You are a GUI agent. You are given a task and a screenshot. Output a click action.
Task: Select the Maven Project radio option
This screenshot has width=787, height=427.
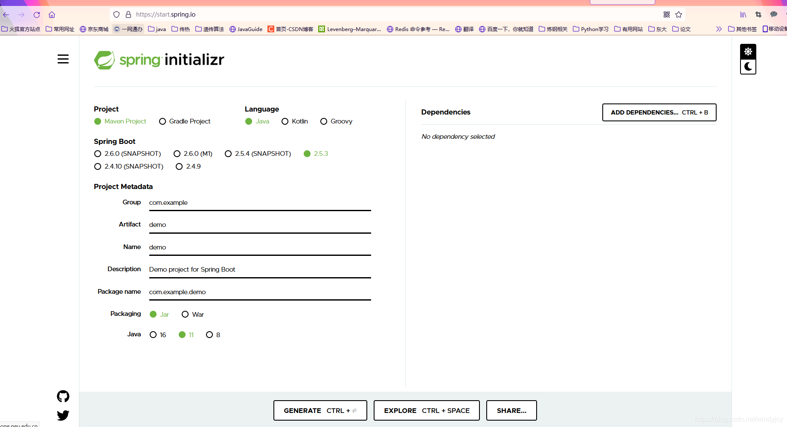click(120, 121)
